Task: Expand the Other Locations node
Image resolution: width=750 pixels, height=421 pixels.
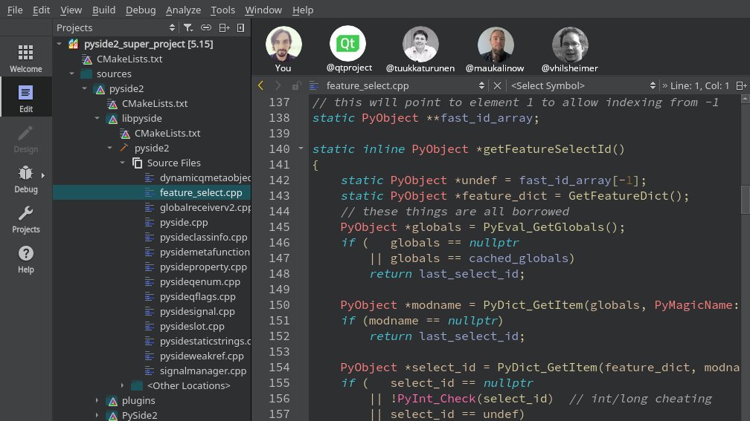Action: click(x=123, y=385)
